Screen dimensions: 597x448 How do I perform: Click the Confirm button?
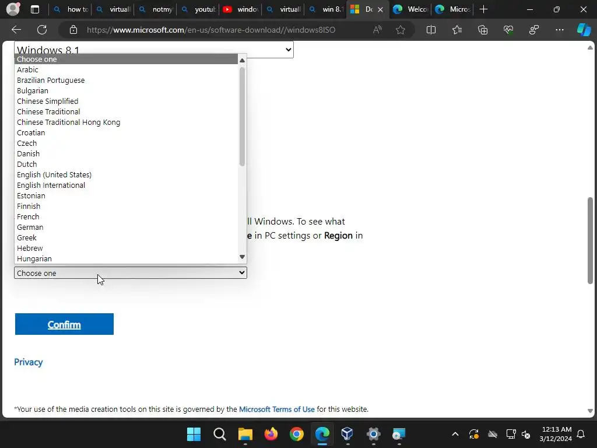pyautogui.click(x=64, y=324)
